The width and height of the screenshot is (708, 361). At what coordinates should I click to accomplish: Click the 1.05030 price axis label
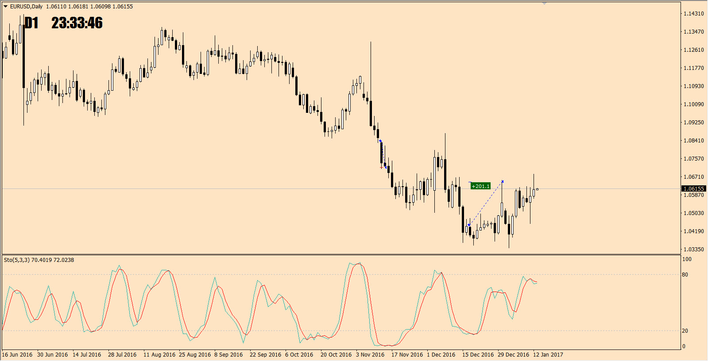click(x=694, y=213)
